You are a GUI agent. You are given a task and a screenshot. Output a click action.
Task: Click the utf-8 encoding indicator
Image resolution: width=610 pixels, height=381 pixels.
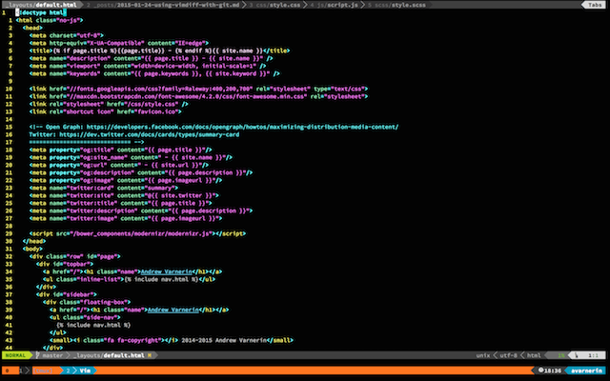click(x=508, y=355)
